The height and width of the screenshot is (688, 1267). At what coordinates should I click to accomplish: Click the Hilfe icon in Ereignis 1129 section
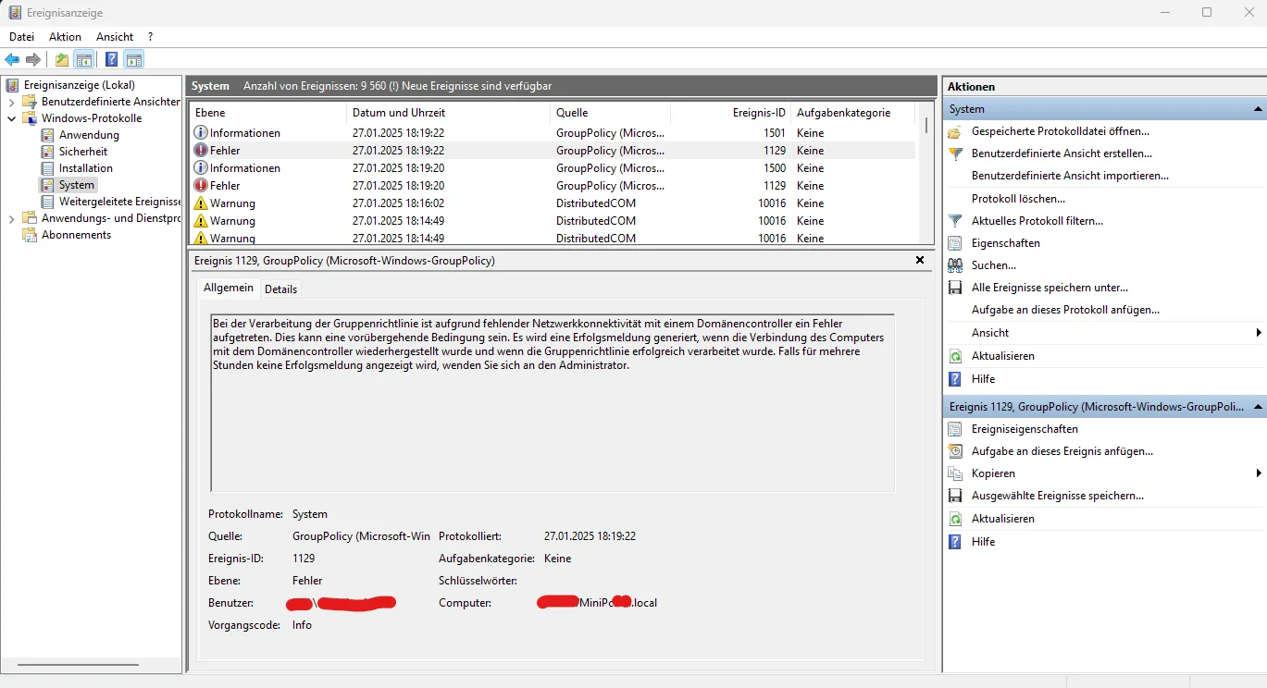pyautogui.click(x=956, y=542)
